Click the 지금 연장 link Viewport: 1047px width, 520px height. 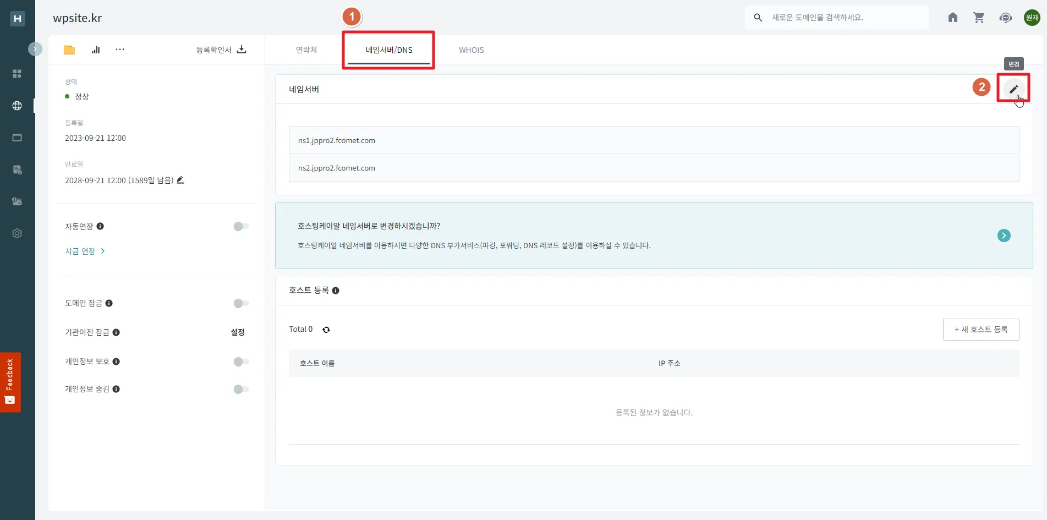point(85,251)
